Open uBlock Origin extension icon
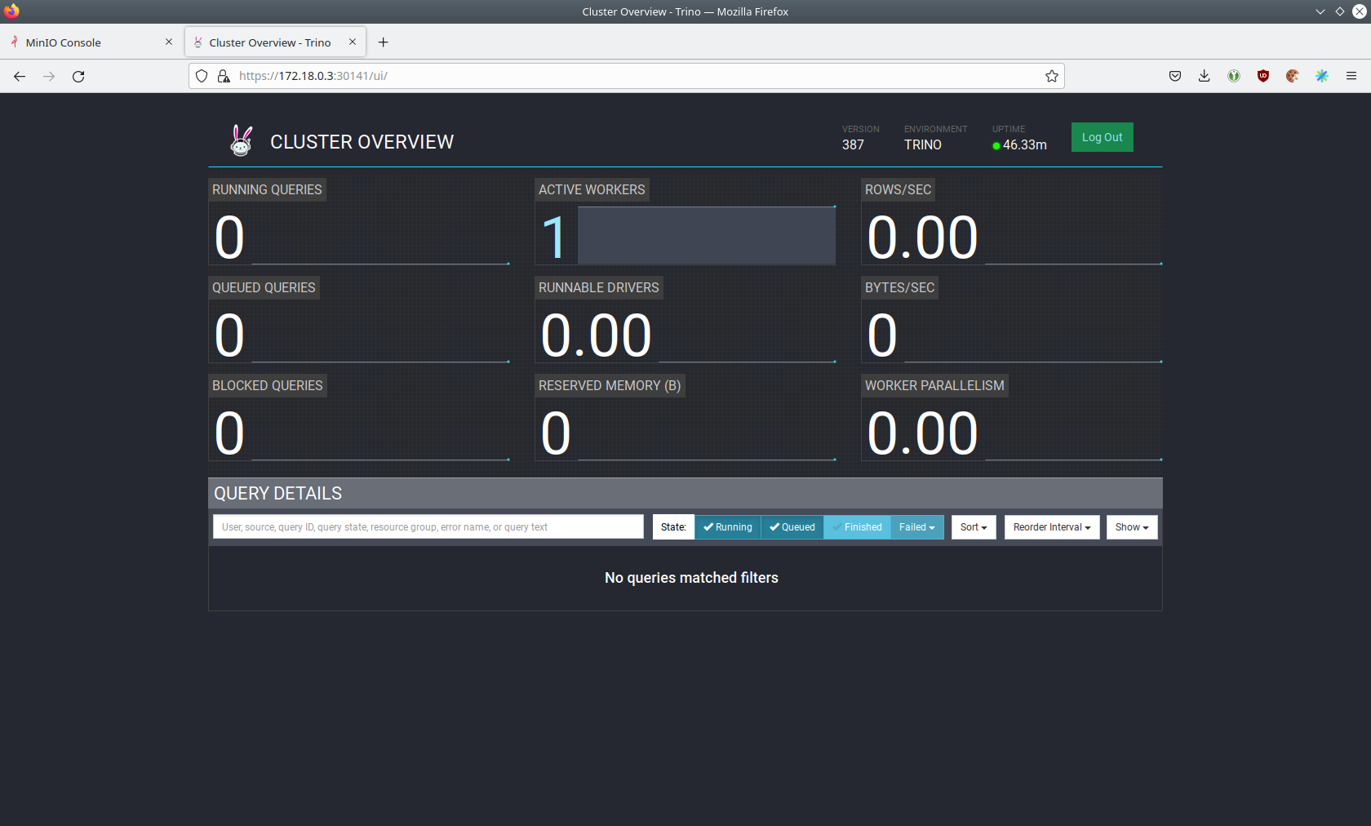 click(1262, 76)
